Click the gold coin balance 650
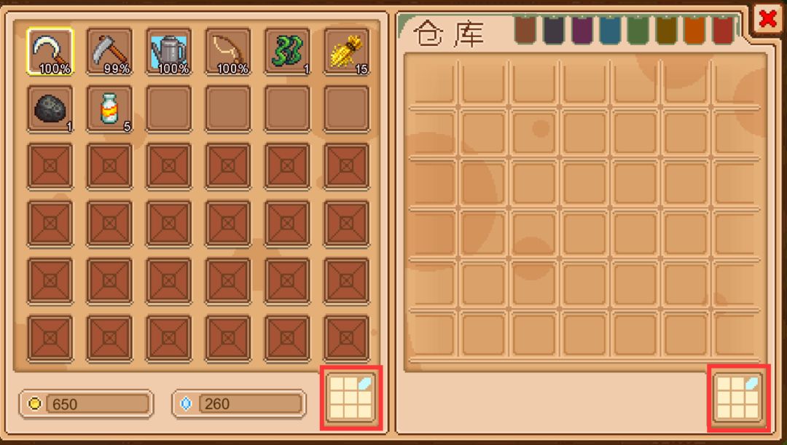 tap(86, 404)
